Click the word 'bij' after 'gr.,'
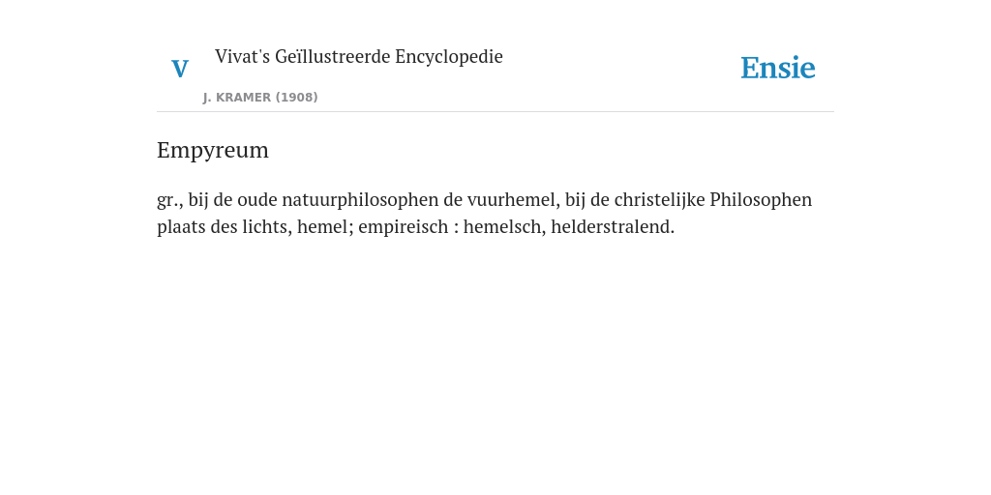Viewport: 991px width, 495px height. pos(198,199)
